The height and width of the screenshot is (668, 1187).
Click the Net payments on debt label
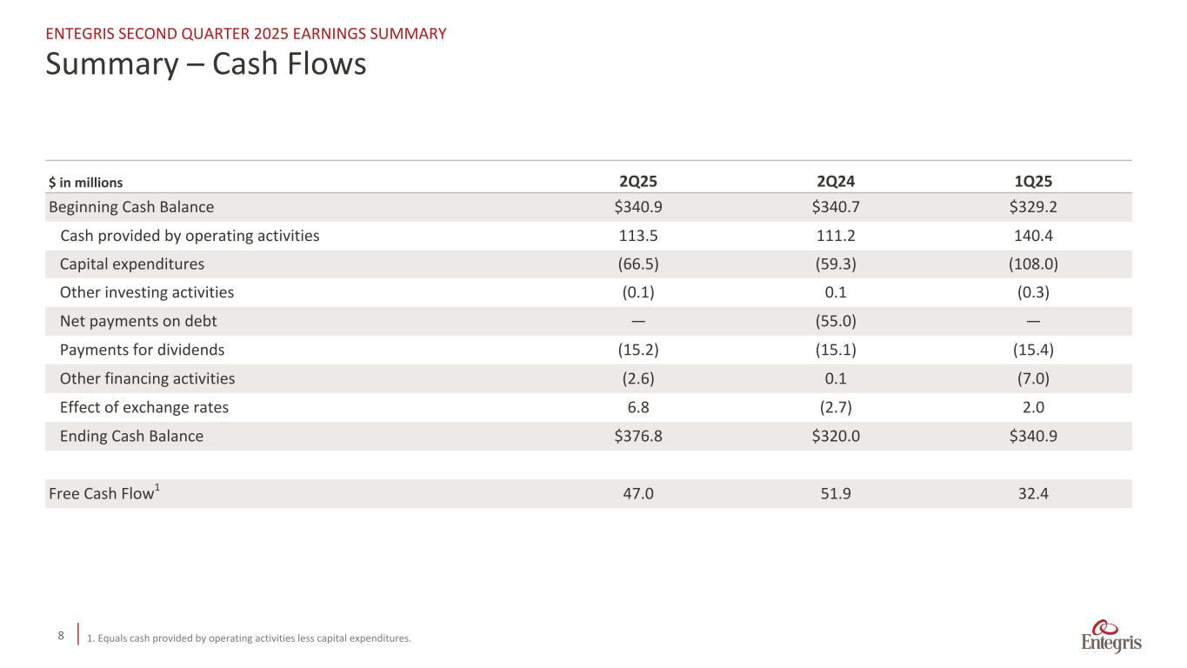click(x=138, y=322)
